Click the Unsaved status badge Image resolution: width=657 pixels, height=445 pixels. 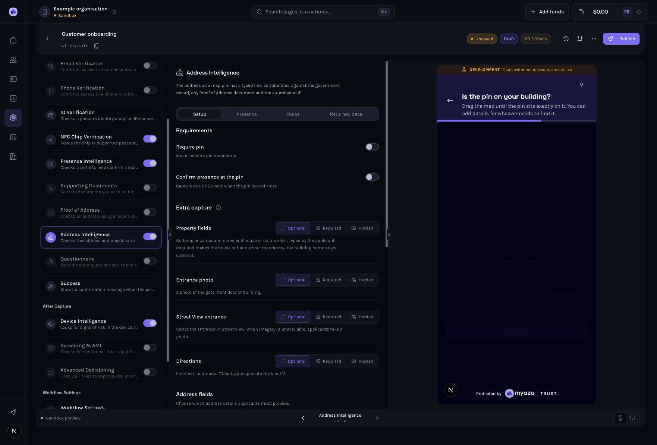click(x=482, y=39)
